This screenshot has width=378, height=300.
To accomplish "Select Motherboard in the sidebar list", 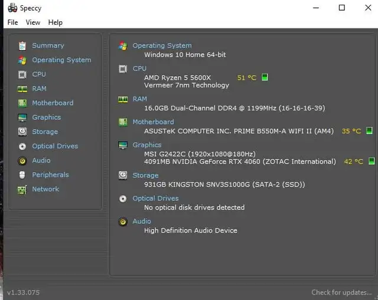I will coord(53,103).
